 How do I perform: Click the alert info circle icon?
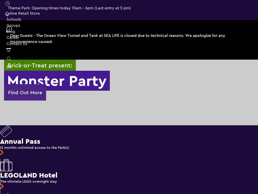coord(9,29)
